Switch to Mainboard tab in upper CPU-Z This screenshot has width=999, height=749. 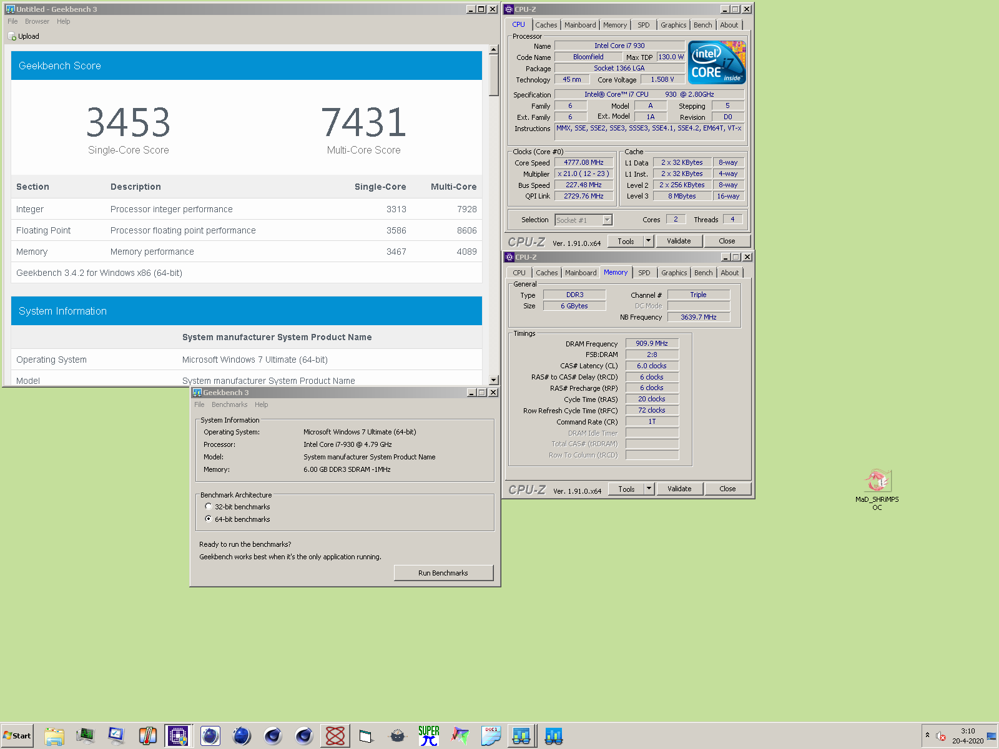pyautogui.click(x=580, y=25)
